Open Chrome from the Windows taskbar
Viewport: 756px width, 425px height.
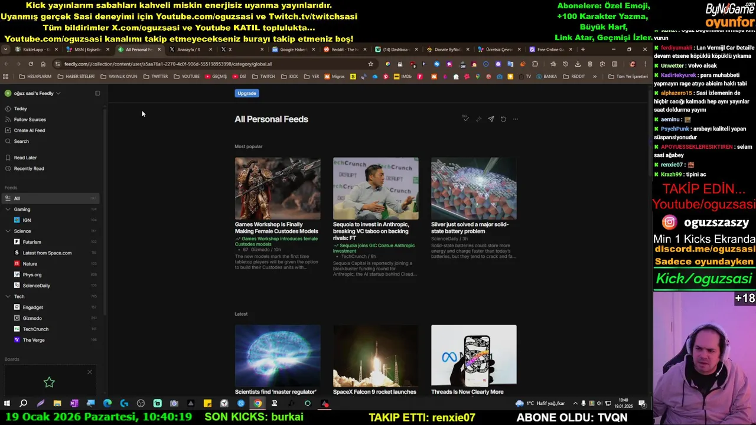coord(258,404)
